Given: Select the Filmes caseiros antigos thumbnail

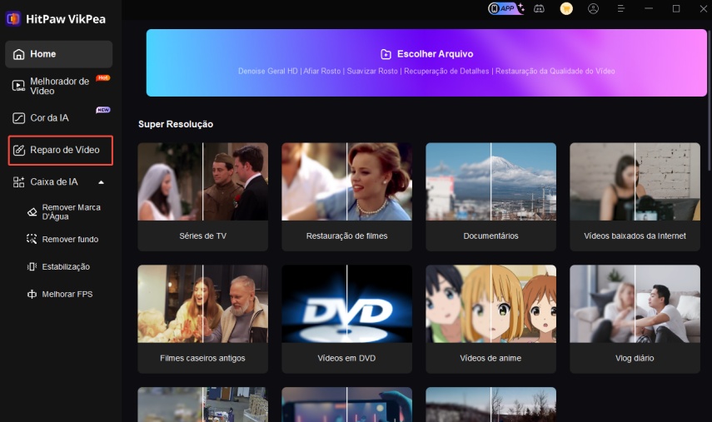Looking at the screenshot, I should 203,304.
